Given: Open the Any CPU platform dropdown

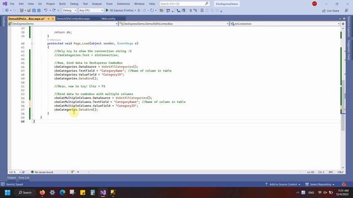Looking at the screenshot, I should click(91, 10).
